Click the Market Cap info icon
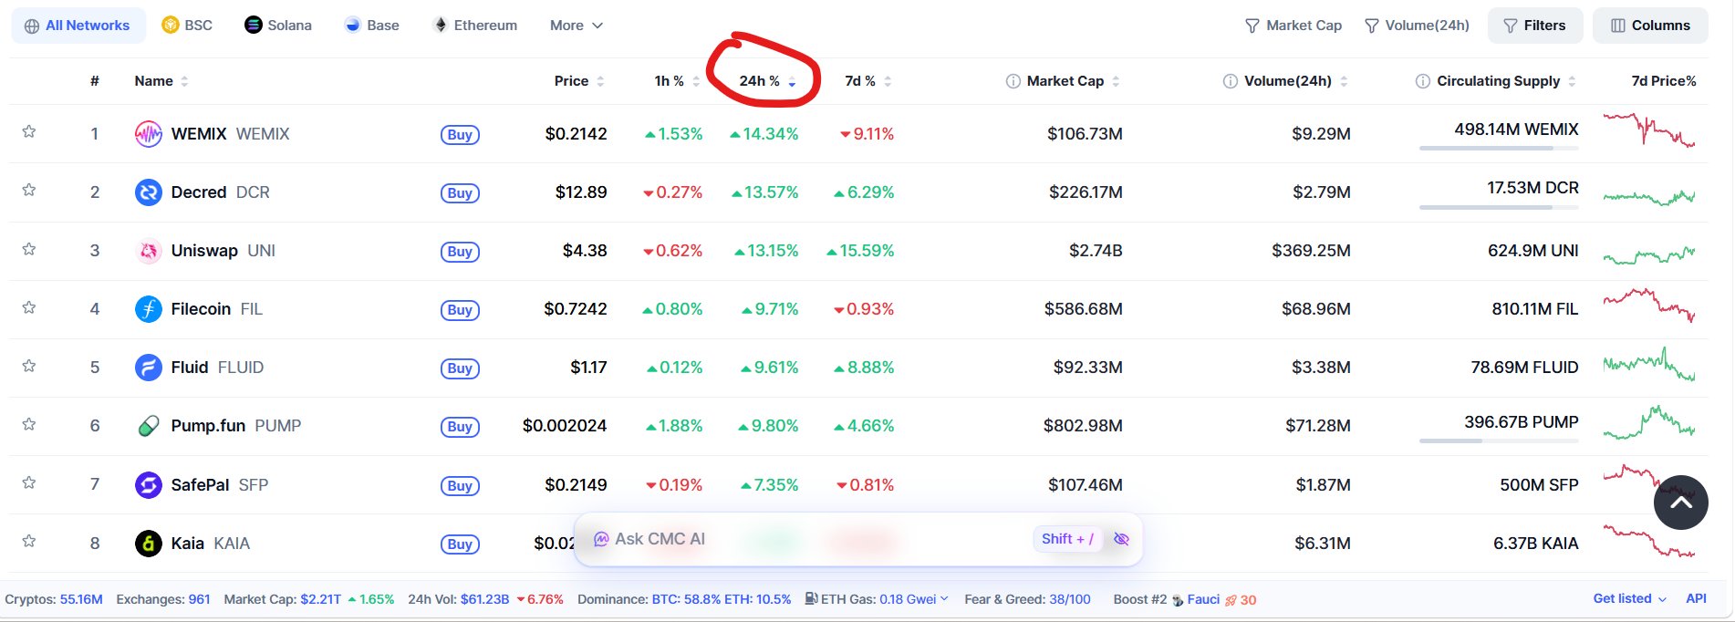This screenshot has width=1735, height=622. (1013, 81)
